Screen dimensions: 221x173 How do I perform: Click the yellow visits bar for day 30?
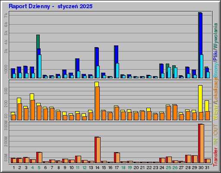[200, 99]
